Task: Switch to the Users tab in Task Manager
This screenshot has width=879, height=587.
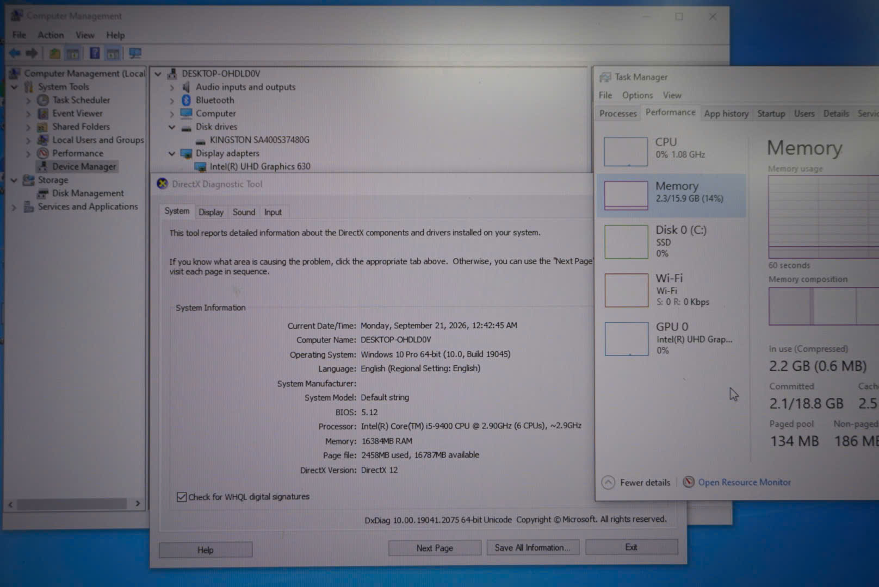Action: 804,114
